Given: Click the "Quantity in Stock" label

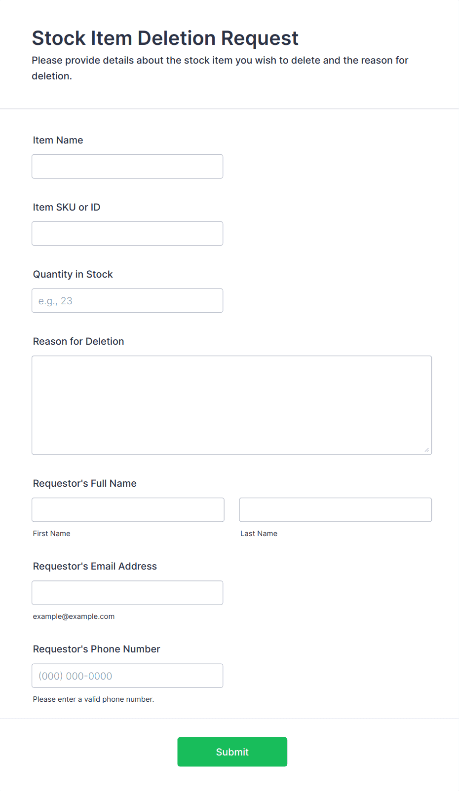Looking at the screenshot, I should (x=73, y=274).
